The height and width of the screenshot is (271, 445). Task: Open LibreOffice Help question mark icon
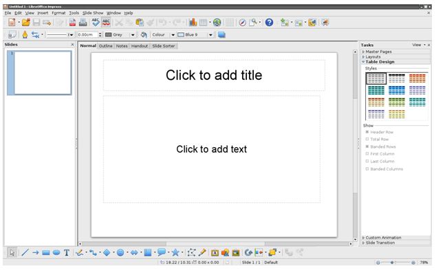[x=269, y=23]
